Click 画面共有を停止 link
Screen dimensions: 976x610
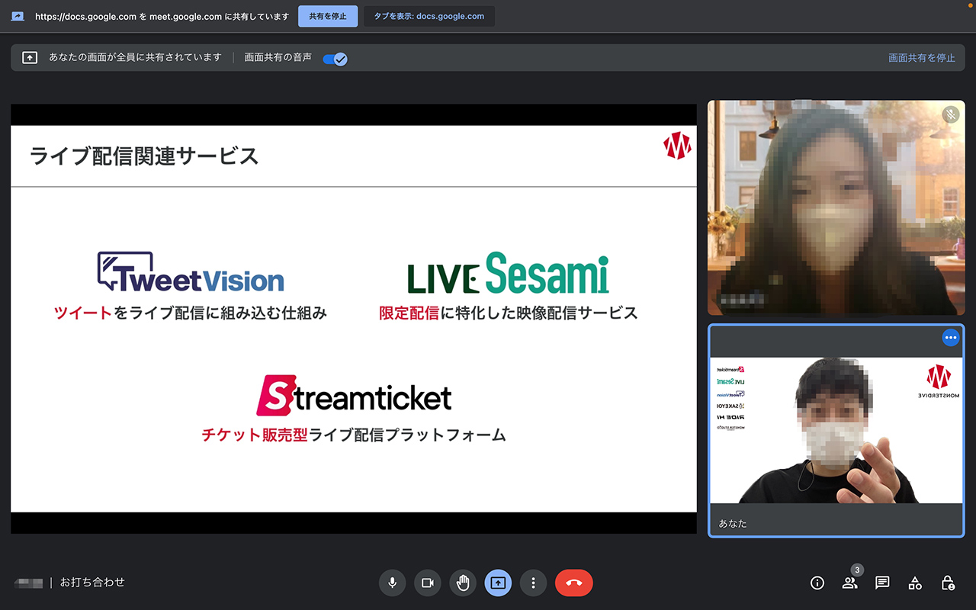pos(922,58)
